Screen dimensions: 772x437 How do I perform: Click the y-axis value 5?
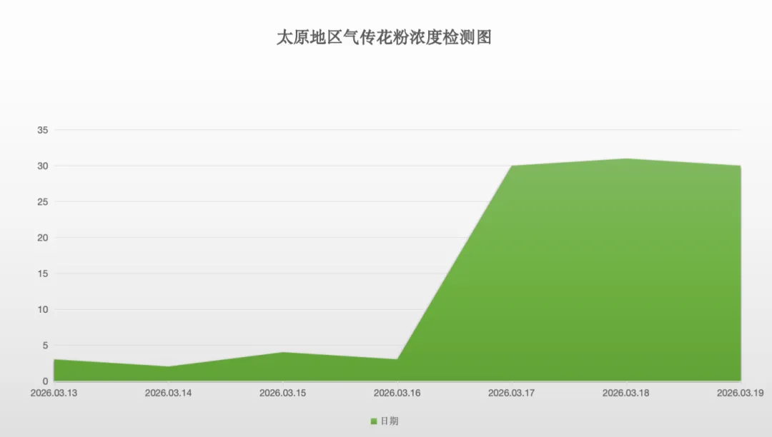[45, 346]
